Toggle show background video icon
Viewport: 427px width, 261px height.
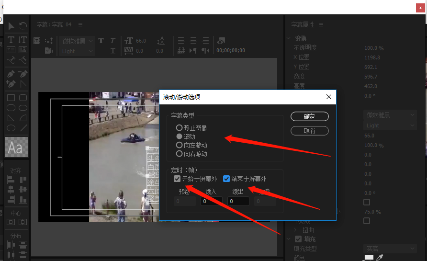221,41
